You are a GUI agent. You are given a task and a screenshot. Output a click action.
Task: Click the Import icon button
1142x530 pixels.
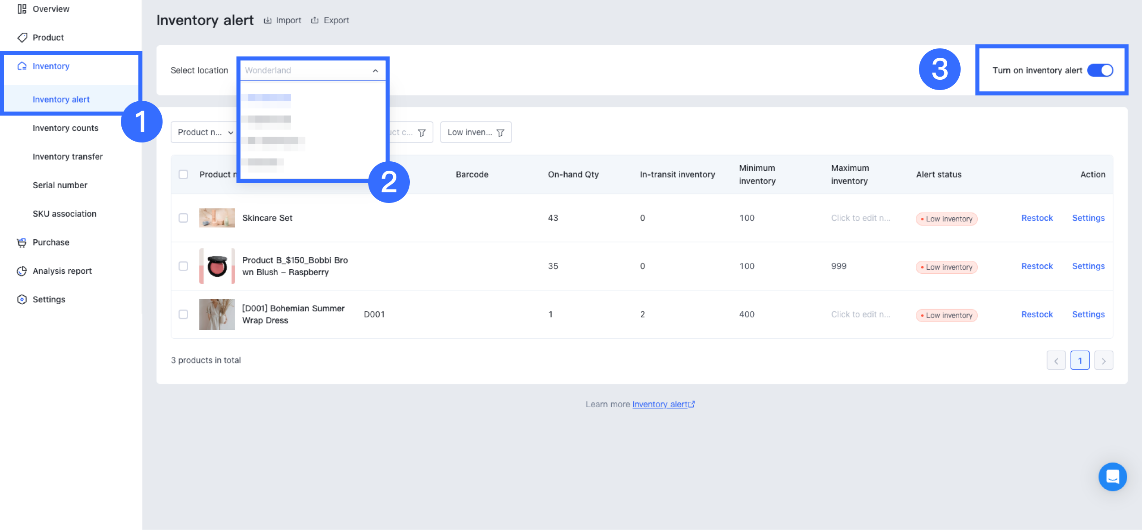[268, 20]
